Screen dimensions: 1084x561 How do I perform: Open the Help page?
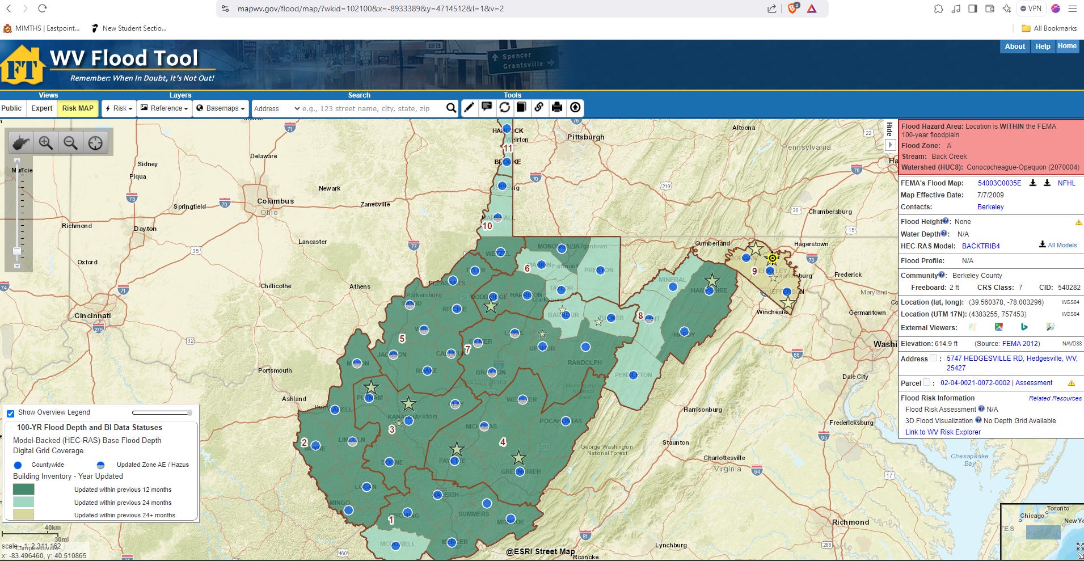1043,47
